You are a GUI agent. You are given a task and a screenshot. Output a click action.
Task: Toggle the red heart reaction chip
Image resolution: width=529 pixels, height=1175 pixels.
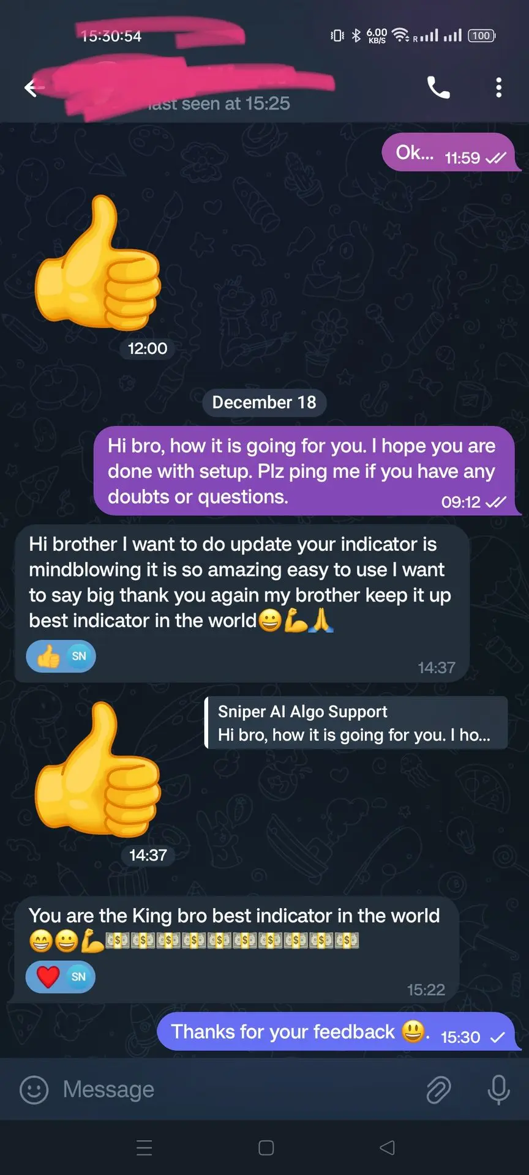click(60, 977)
